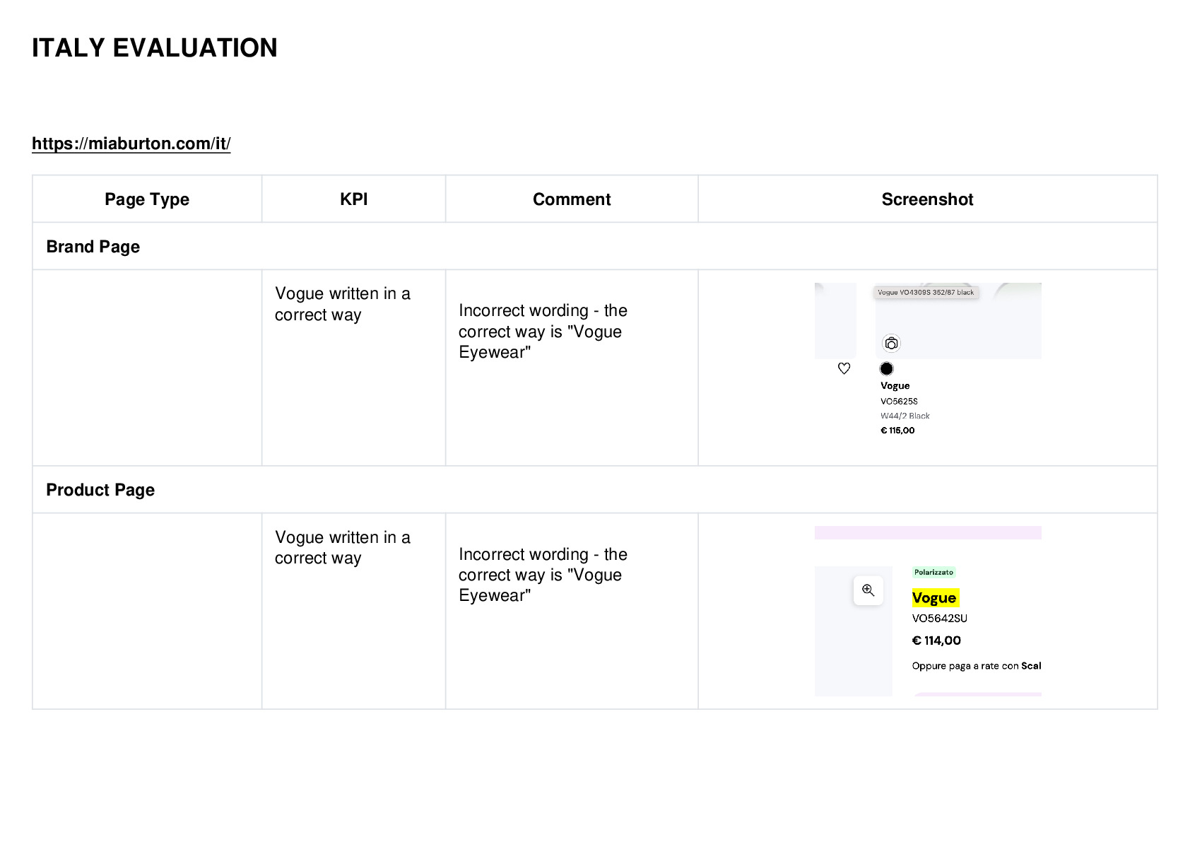This screenshot has width=1190, height=842.
Task: Click the camera try-on icon
Action: point(892,344)
